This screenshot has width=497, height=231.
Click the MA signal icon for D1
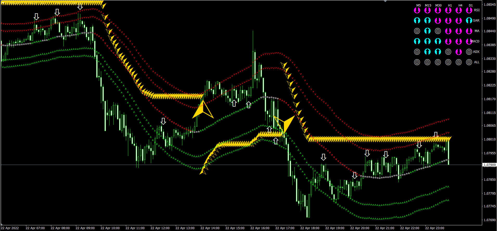(x=469, y=31)
